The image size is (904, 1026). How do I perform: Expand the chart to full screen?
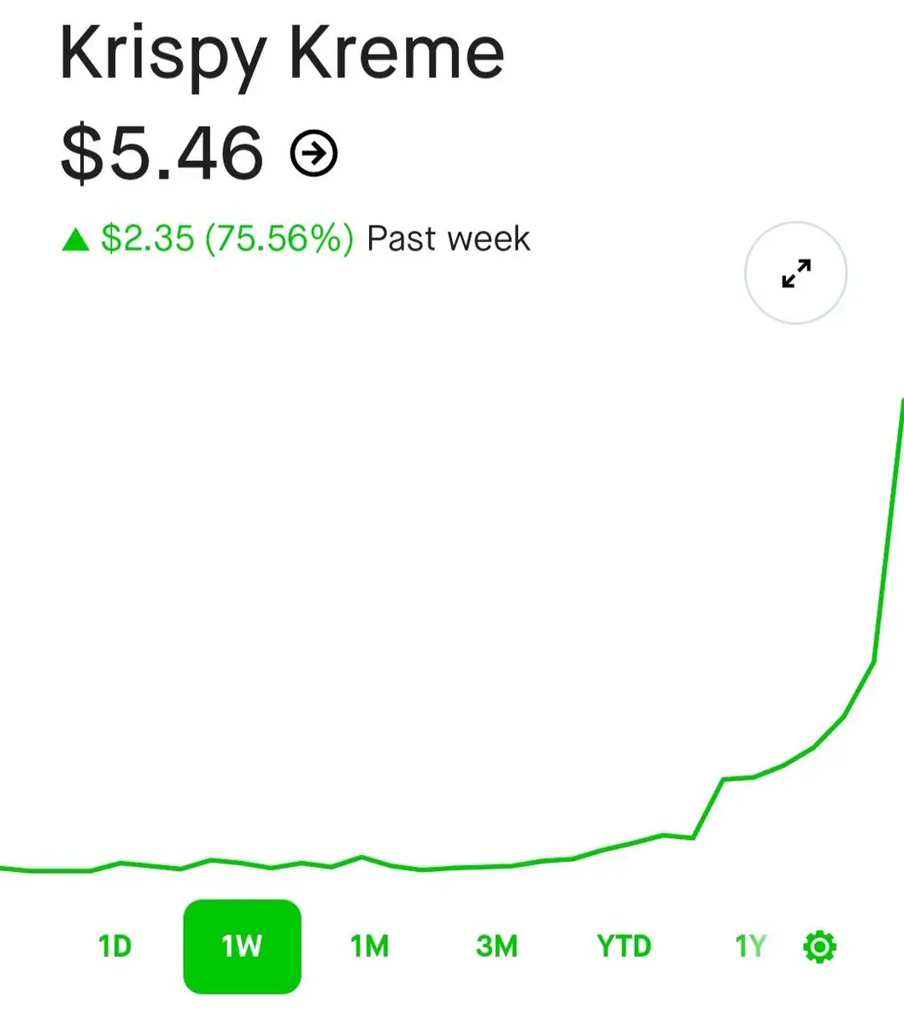click(x=795, y=273)
